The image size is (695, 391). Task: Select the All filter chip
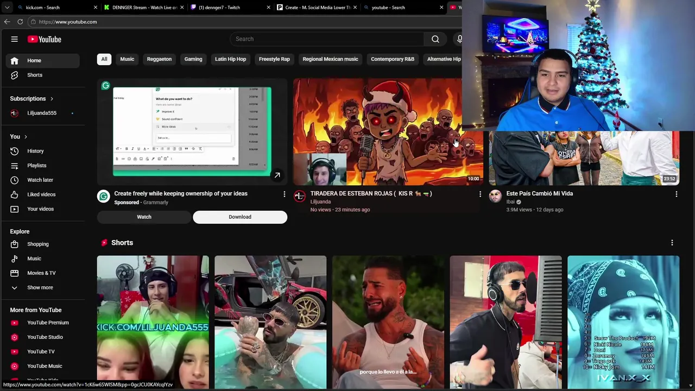coord(104,59)
